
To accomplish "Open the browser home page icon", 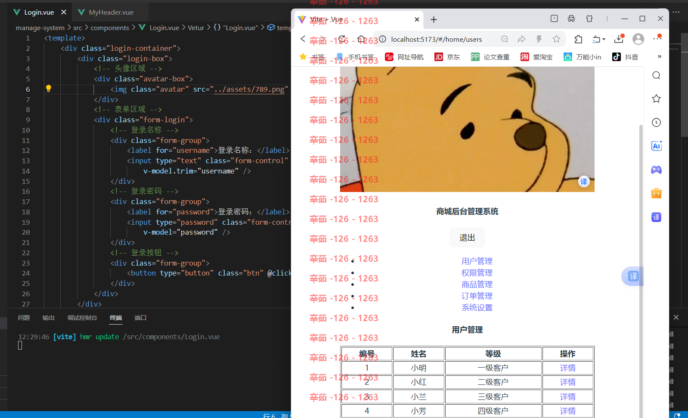I will tap(362, 39).
